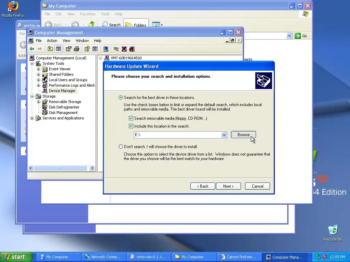The height and width of the screenshot is (262, 350).
Task: Switch to Network Connections taskbar item
Action: point(104,257)
